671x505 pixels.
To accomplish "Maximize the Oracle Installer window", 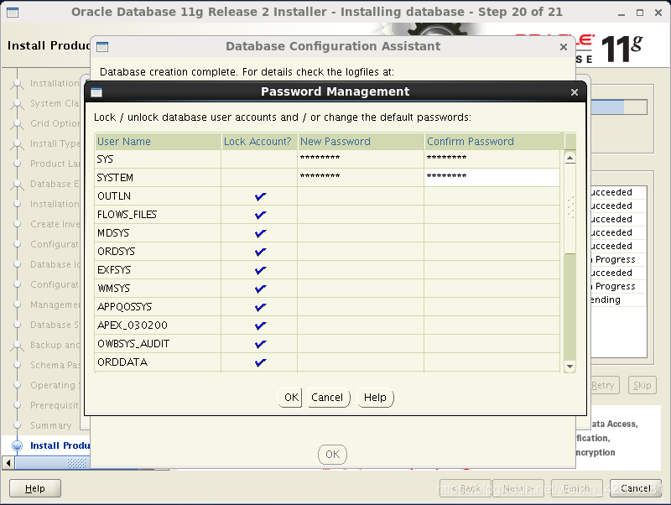I will 640,13.
